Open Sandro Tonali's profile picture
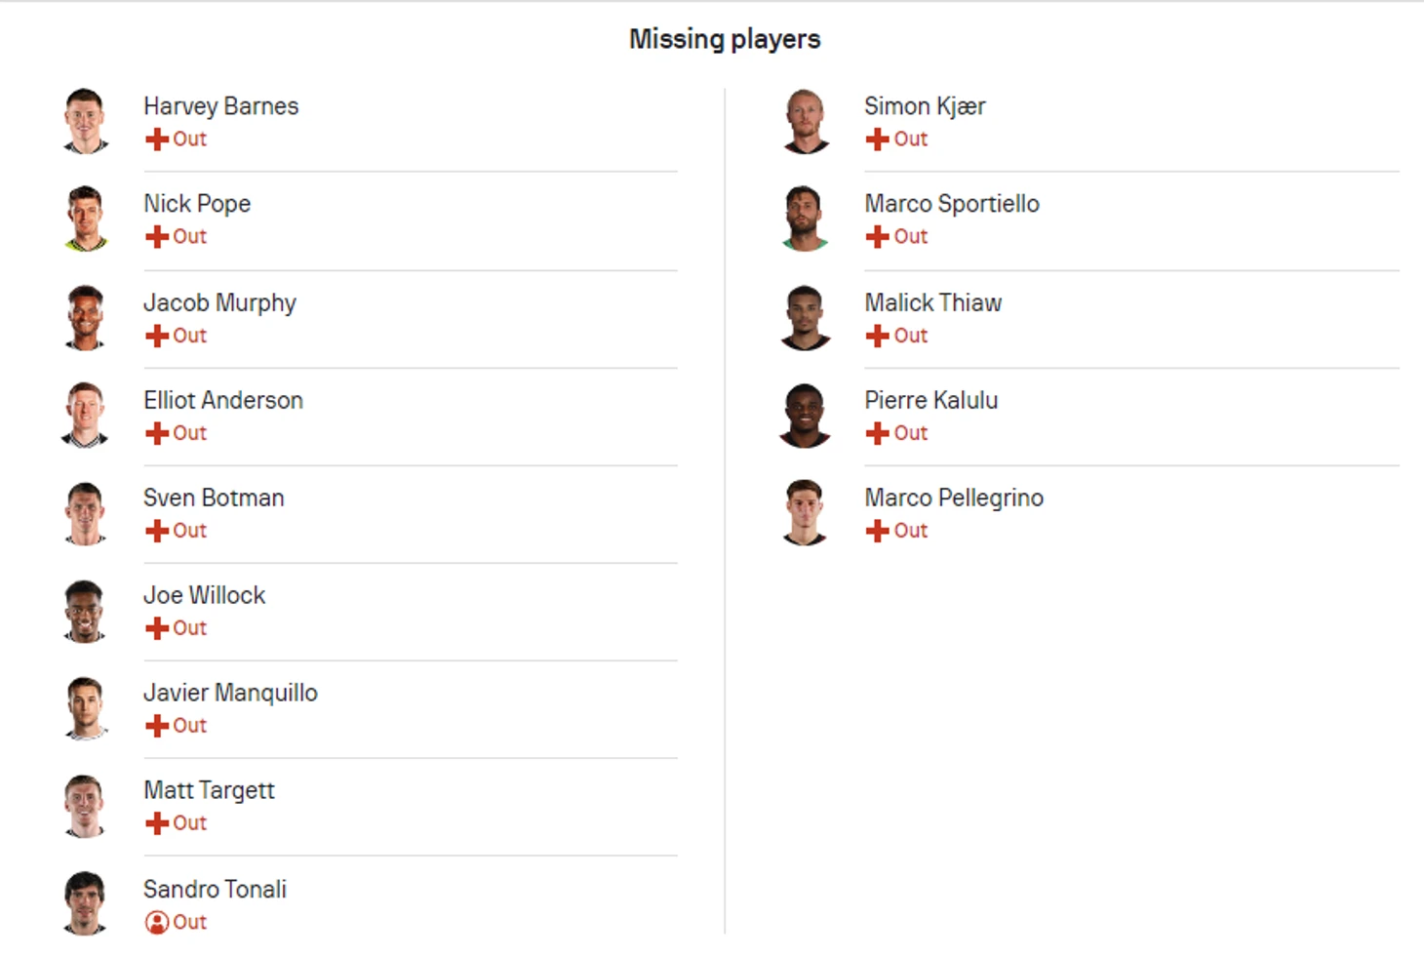 85,903
